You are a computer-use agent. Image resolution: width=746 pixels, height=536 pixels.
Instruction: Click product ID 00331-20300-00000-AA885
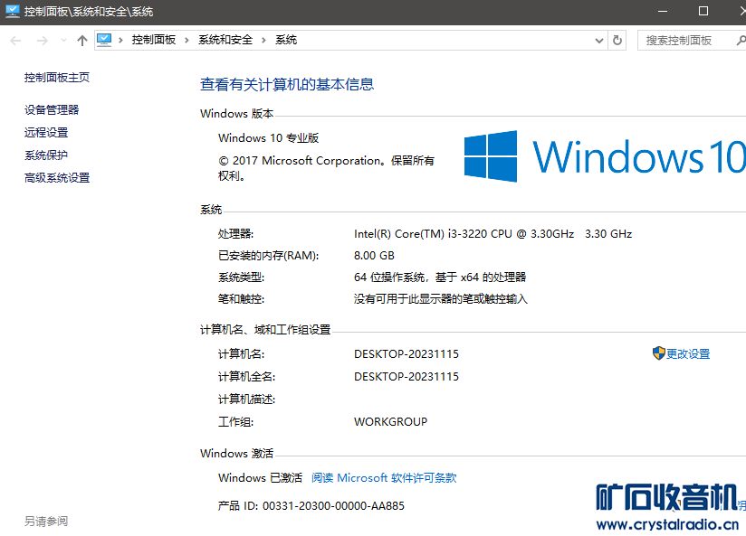333,506
